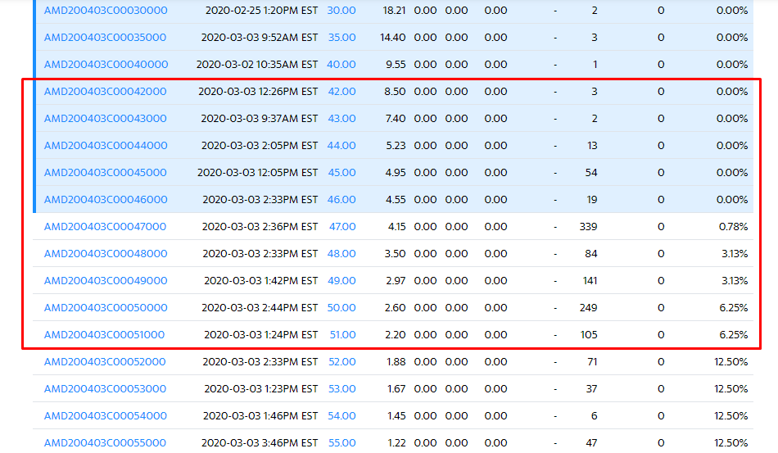The image size is (778, 453).
Task: Click trade date 2020-02-25 1:20PM EST
Action: pos(261,11)
